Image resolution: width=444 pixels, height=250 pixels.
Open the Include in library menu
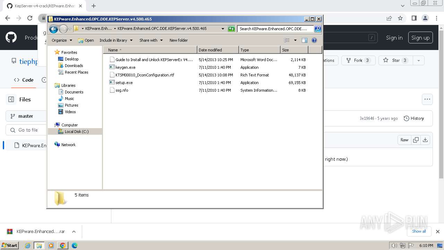pos(116,40)
